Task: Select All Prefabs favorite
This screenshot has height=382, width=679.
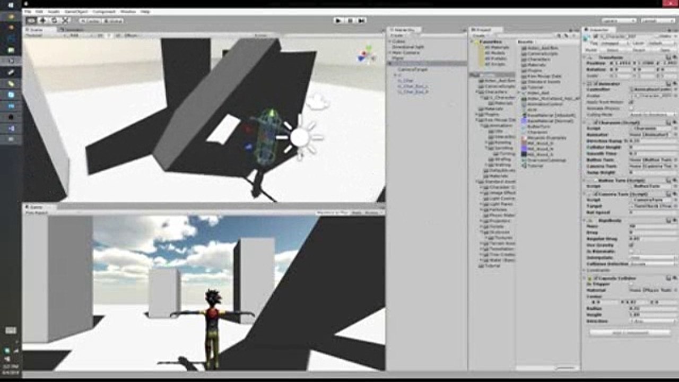Action: pos(495,58)
